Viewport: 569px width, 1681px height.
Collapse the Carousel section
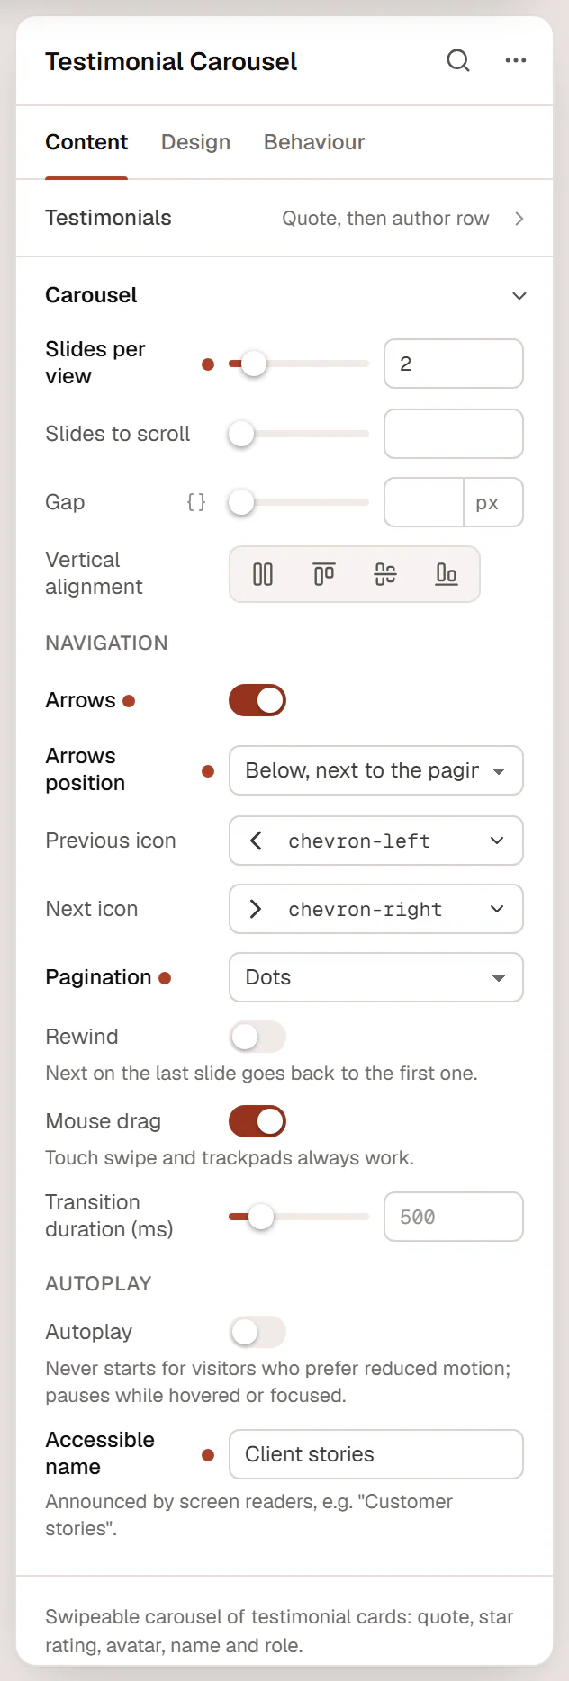click(519, 296)
